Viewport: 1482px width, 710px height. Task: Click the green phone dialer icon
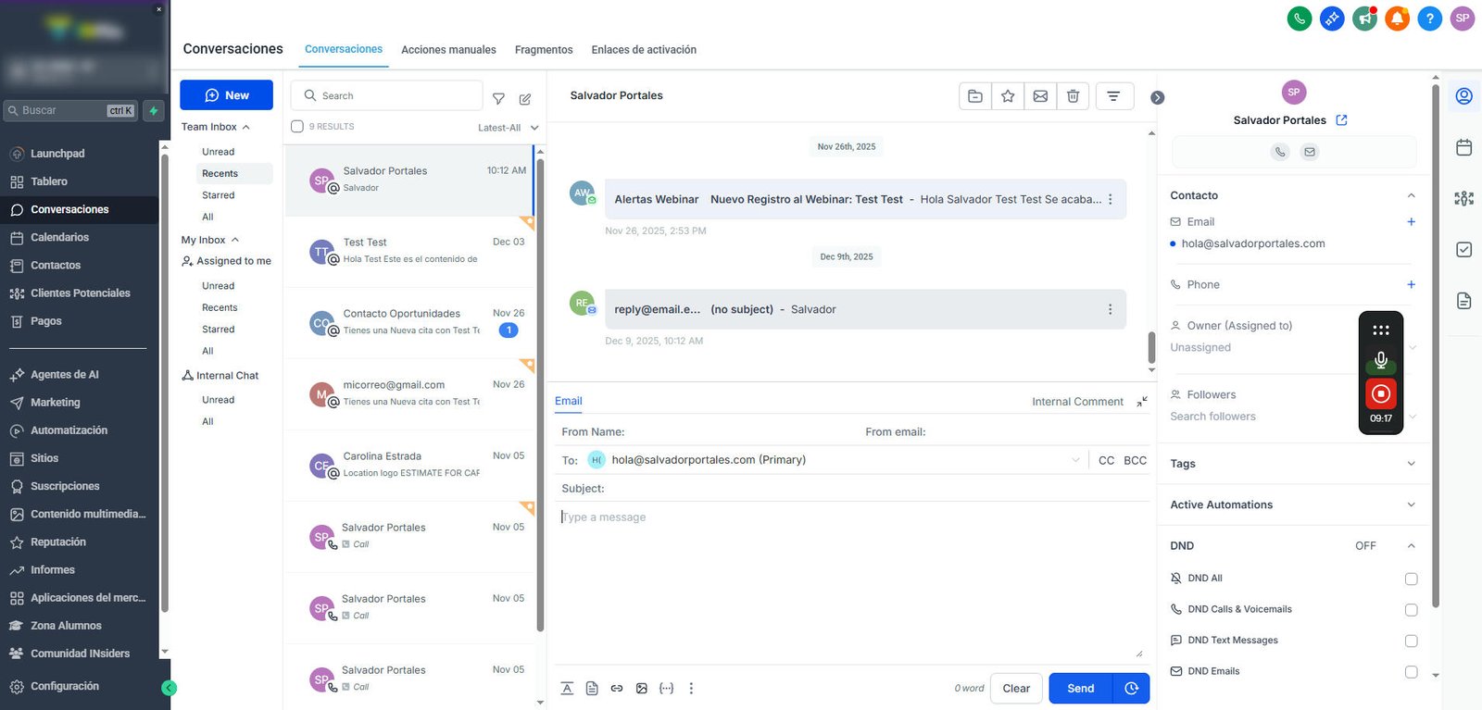click(1300, 18)
